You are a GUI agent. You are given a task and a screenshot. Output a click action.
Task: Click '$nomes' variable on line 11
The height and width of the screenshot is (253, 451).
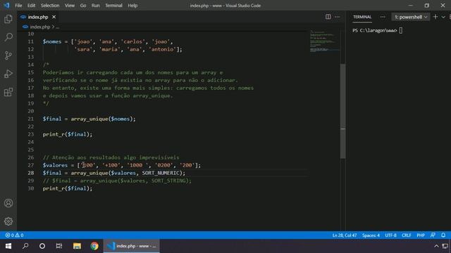point(52,41)
